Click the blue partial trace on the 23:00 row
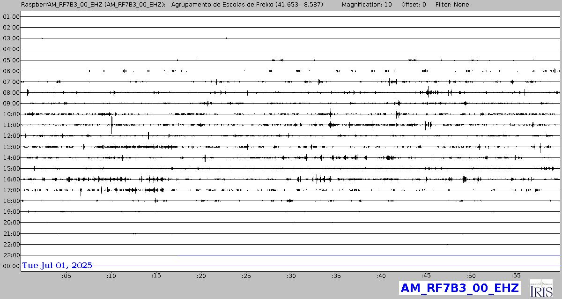Image resolution: width=562 pixels, height=299 pixels. 369,255
